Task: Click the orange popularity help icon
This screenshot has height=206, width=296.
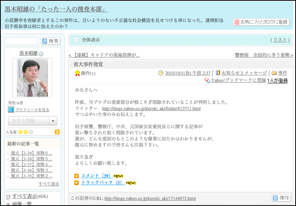Action: click(57, 132)
